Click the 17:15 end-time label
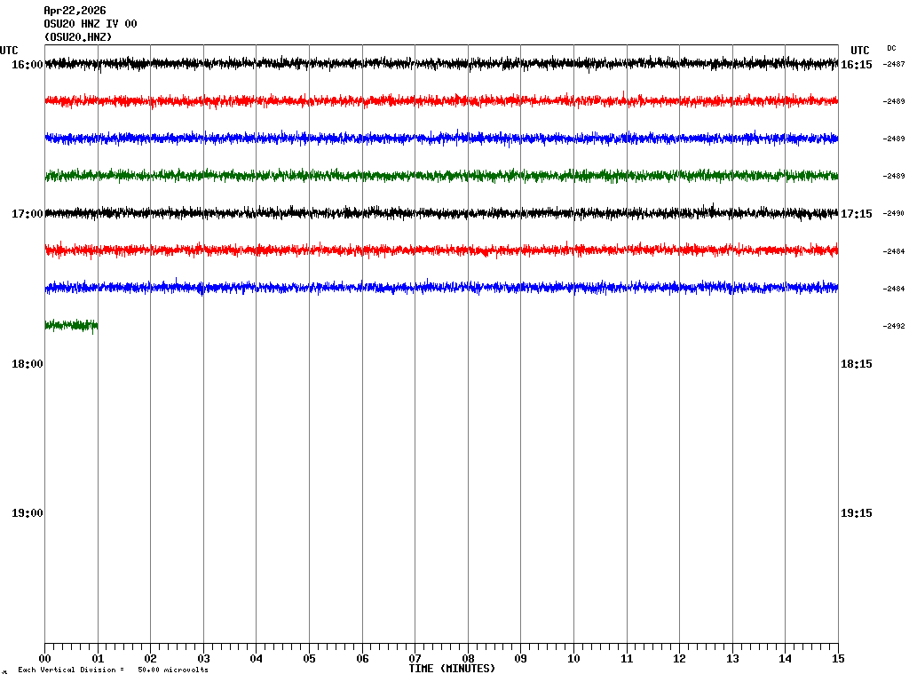Screen dimensions: 909x682 (x=856, y=214)
